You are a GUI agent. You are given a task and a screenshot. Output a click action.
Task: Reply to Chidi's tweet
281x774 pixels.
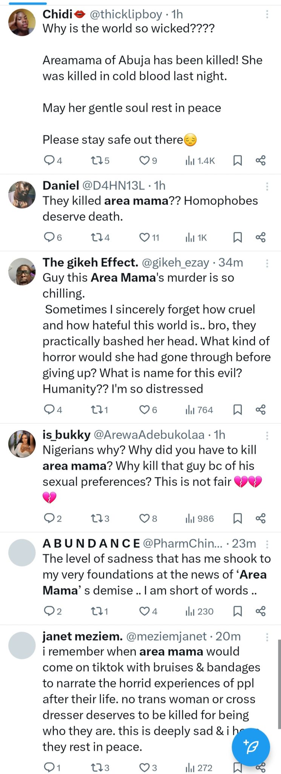pos(49,161)
